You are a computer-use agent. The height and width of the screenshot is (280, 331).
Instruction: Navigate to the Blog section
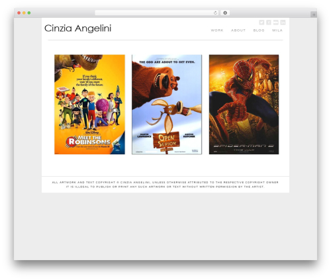tap(259, 30)
